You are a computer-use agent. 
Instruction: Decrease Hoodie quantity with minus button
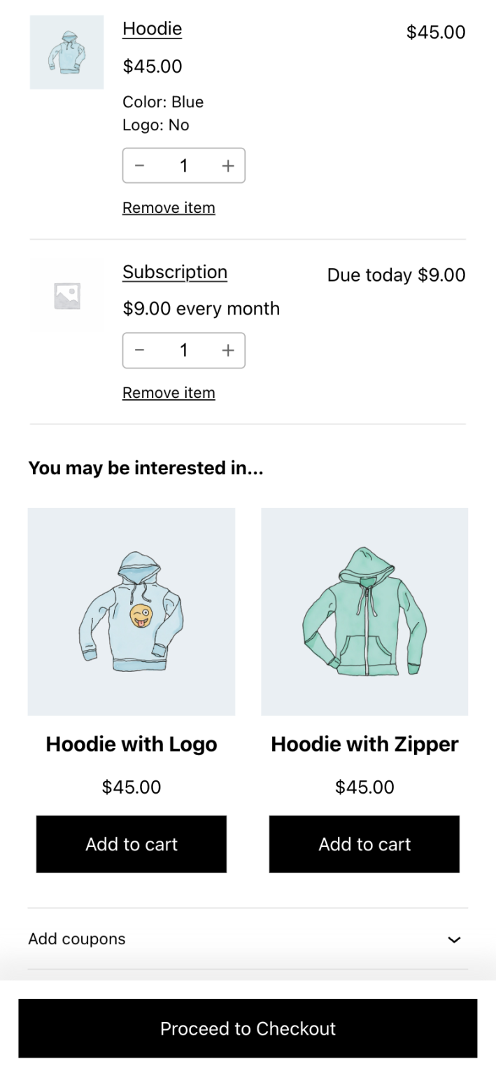(140, 166)
